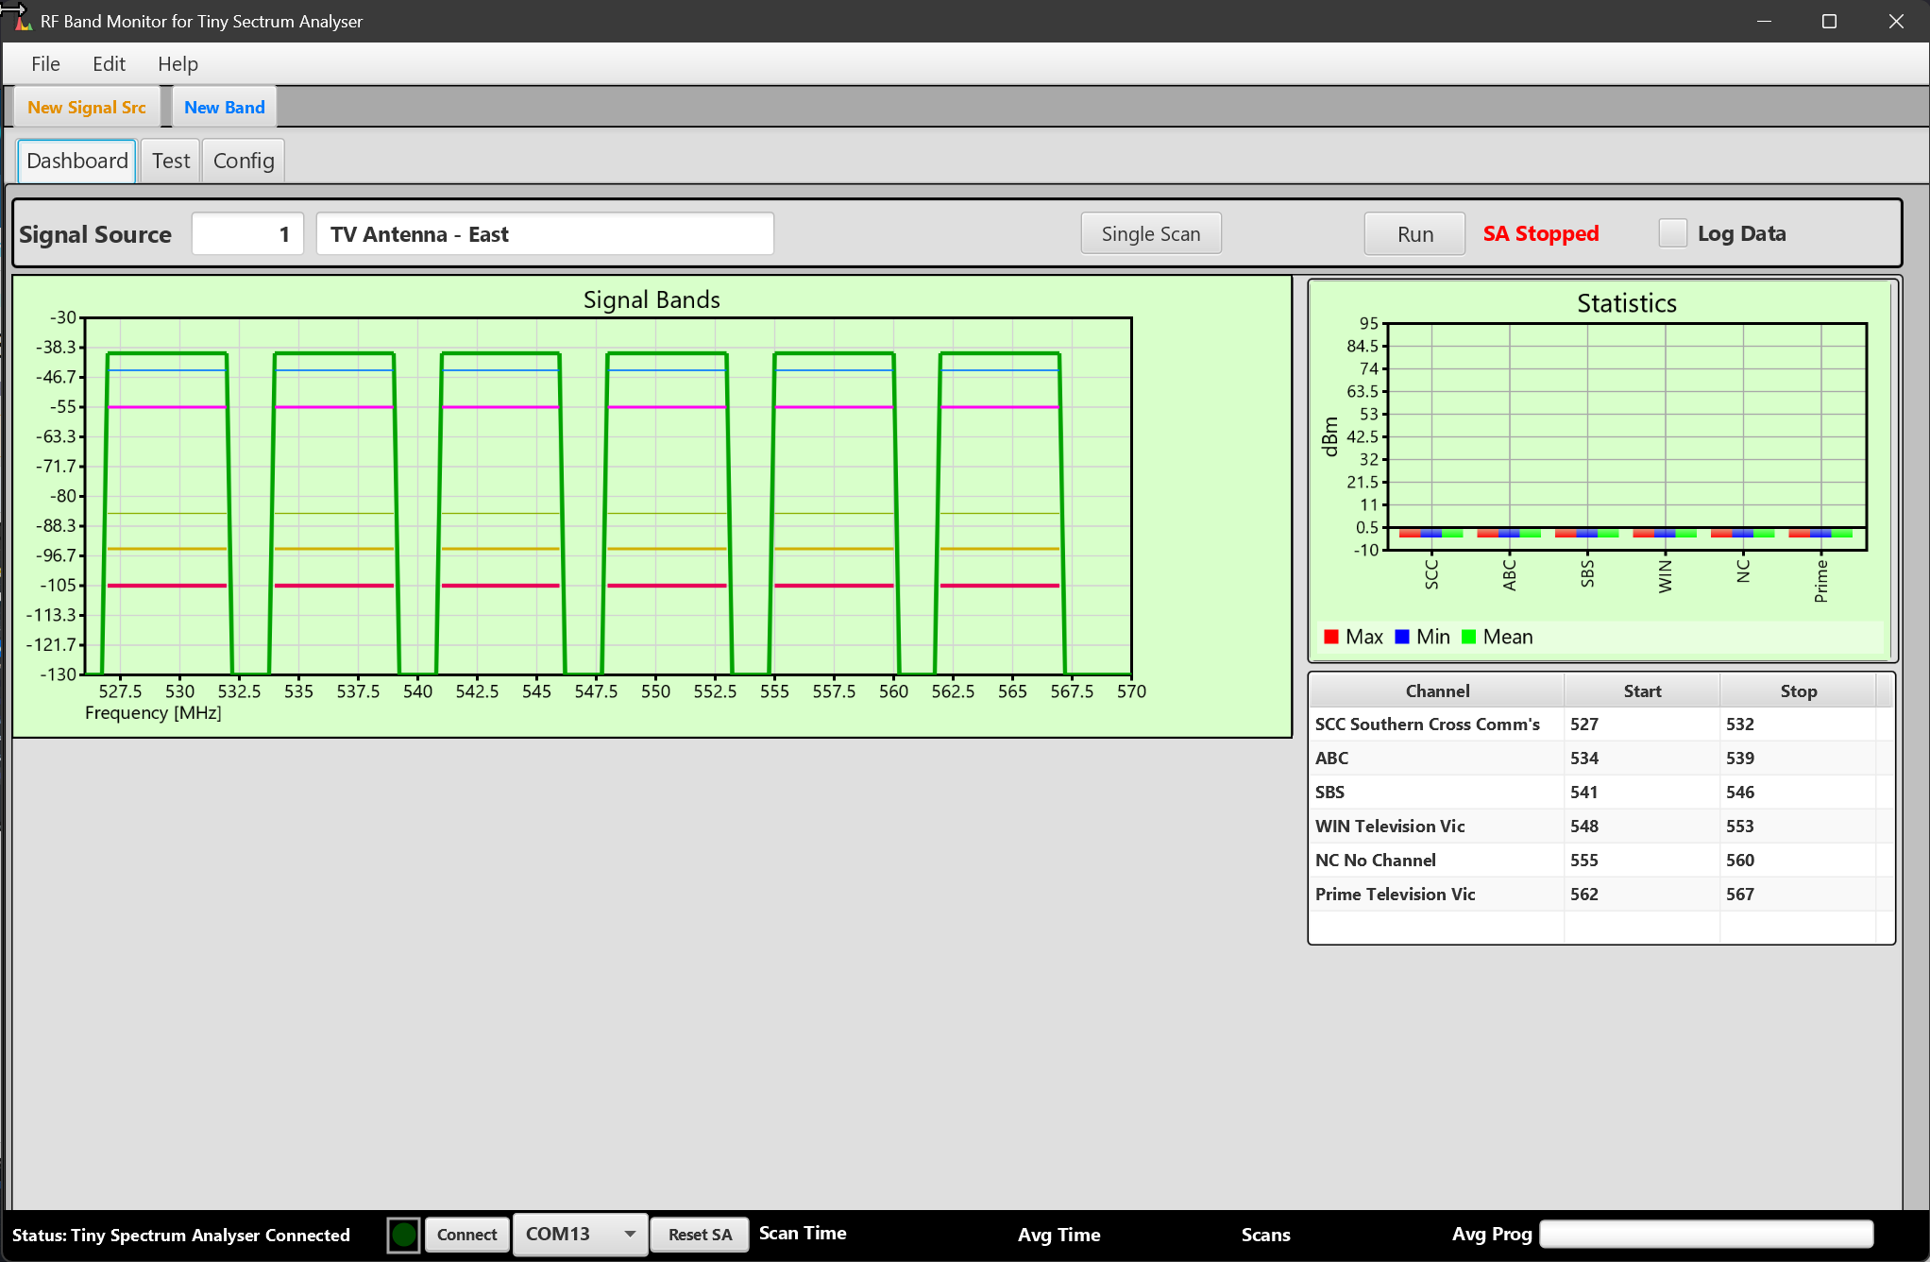Click the red Max legend swatch
This screenshot has height=1262, width=1930.
(1331, 637)
